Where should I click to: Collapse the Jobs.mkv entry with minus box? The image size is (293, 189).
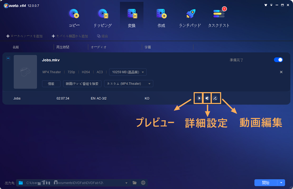point(8,58)
